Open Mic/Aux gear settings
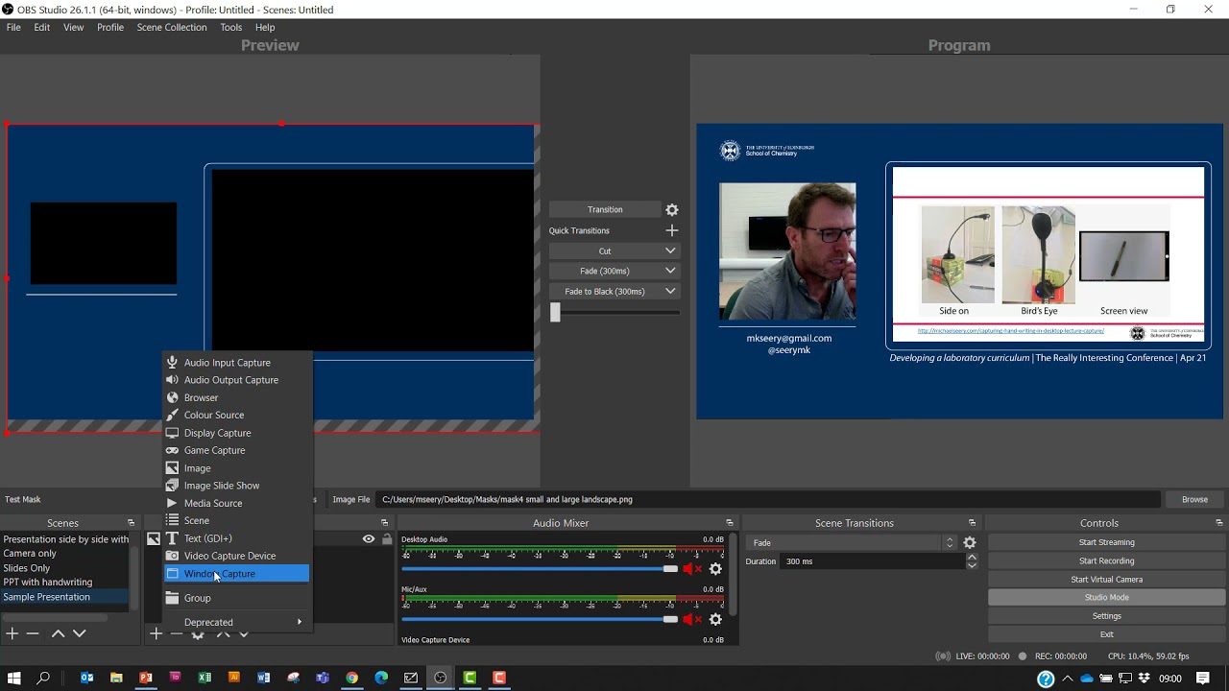 tap(715, 619)
